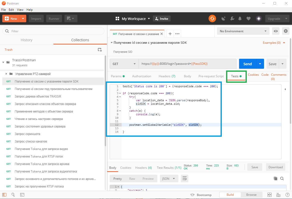Open the File menu

click(3, 10)
